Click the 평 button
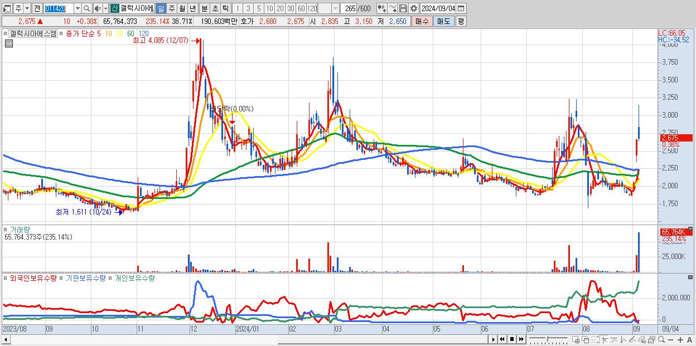The image size is (696, 346). (461, 21)
